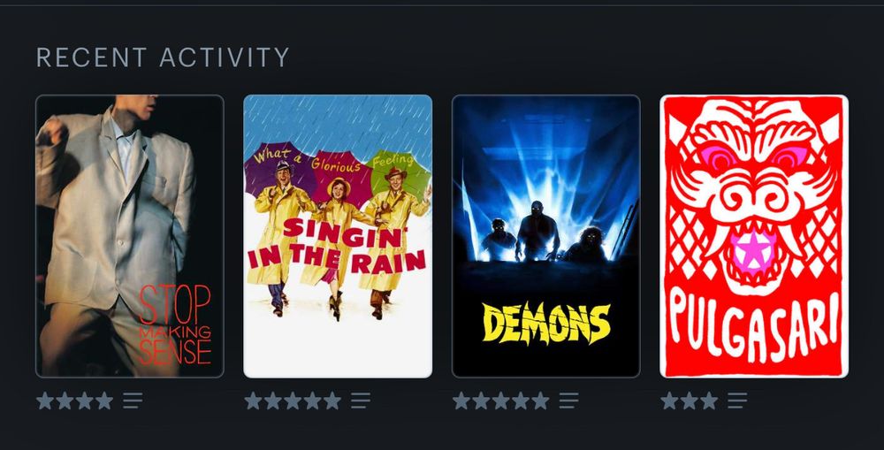The height and width of the screenshot is (450, 884).
Task: Click the fourth star under Stop Making Sense
Action: tap(104, 400)
